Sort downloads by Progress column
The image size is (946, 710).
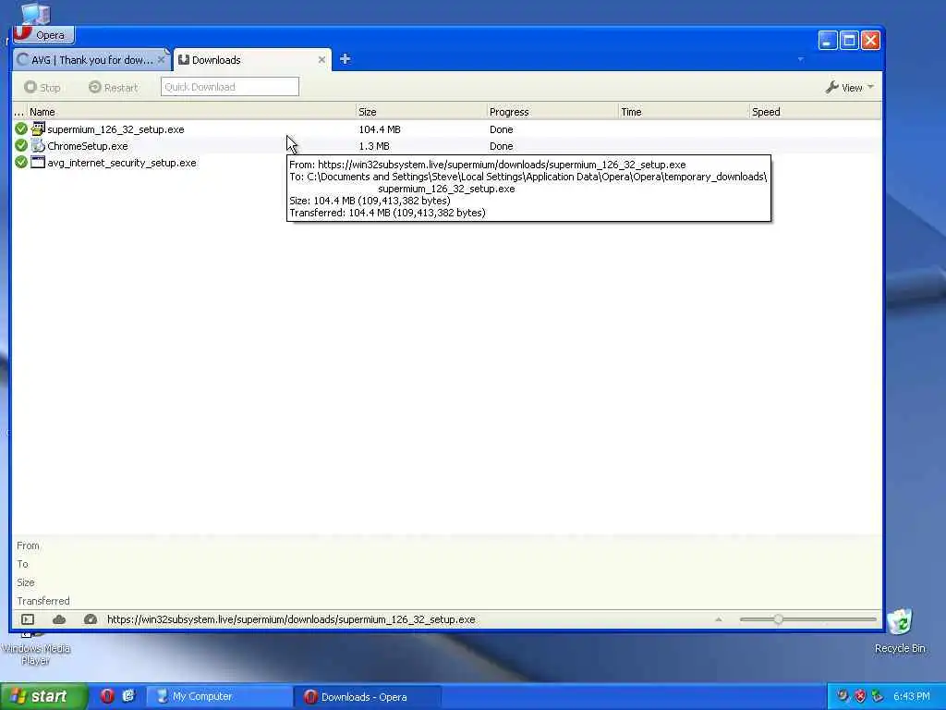coord(552,112)
